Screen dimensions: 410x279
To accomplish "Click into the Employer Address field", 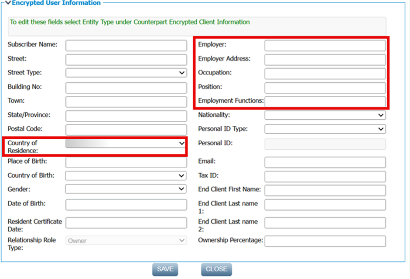I will 325,60.
